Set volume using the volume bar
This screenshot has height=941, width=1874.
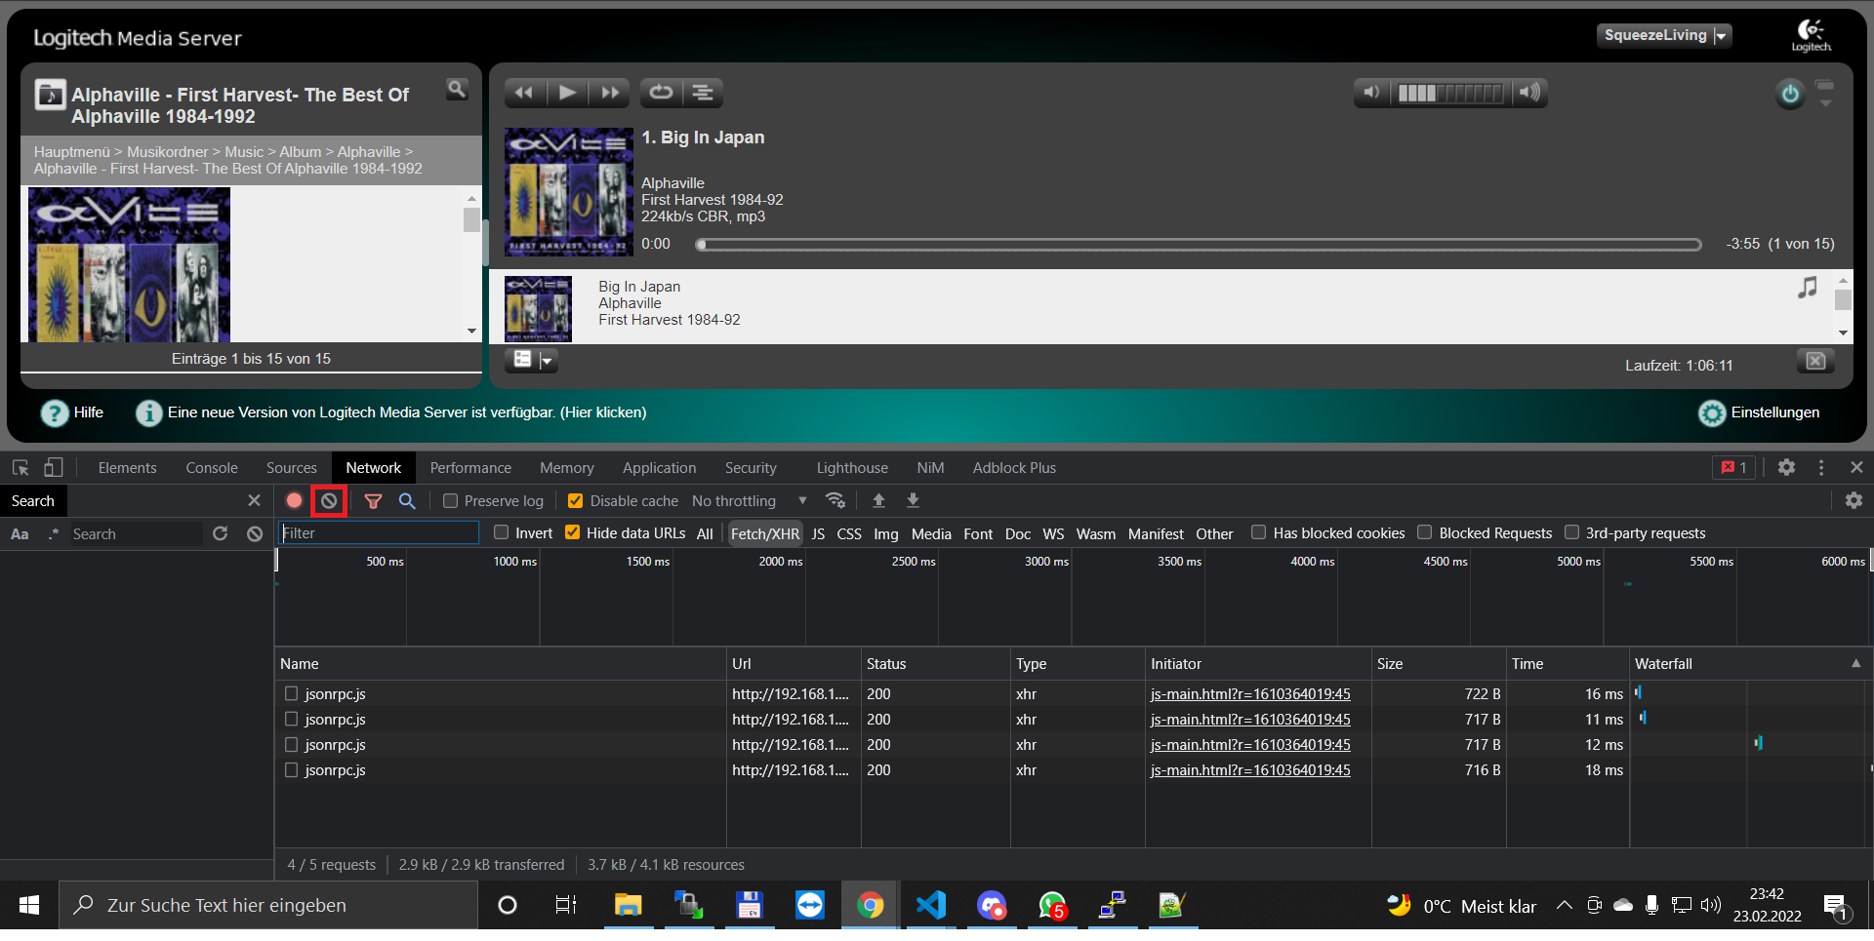tap(1450, 93)
